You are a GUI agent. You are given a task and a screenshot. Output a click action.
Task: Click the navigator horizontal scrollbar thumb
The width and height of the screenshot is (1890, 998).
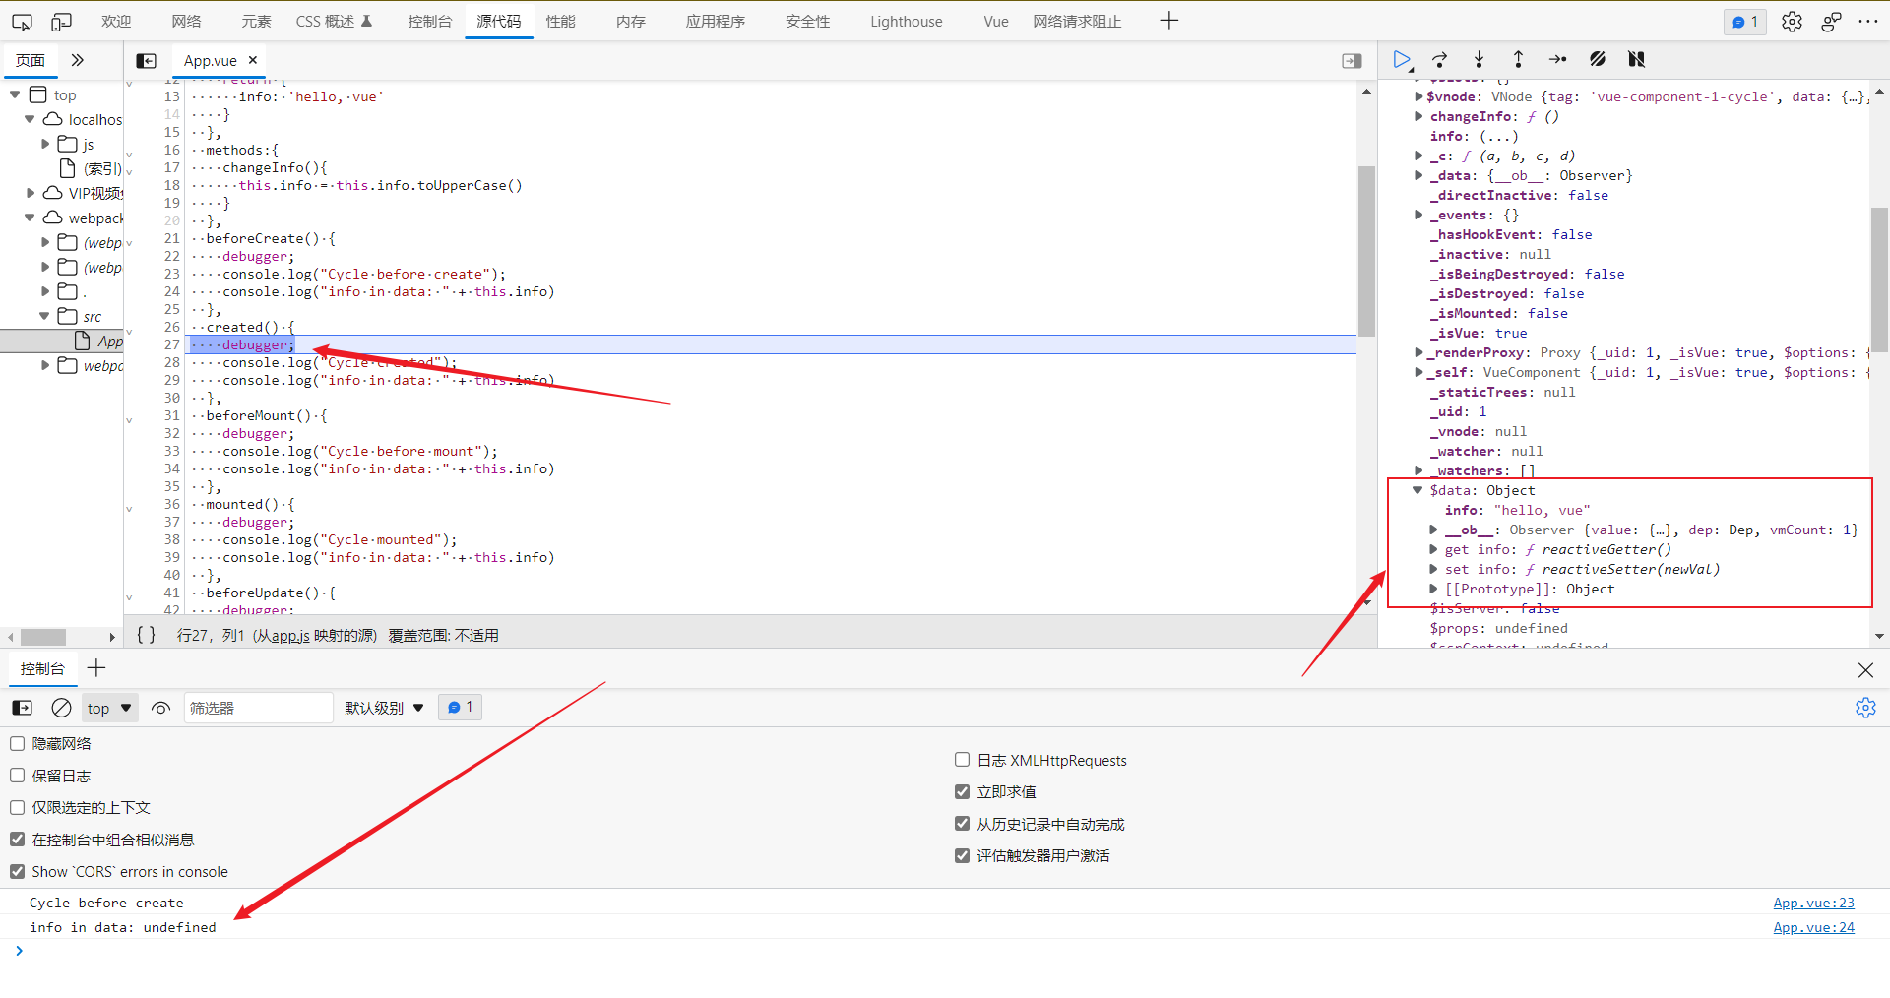(43, 637)
